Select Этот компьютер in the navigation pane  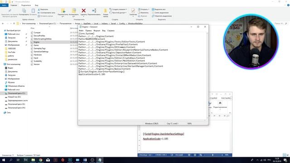[x=14, y=64]
